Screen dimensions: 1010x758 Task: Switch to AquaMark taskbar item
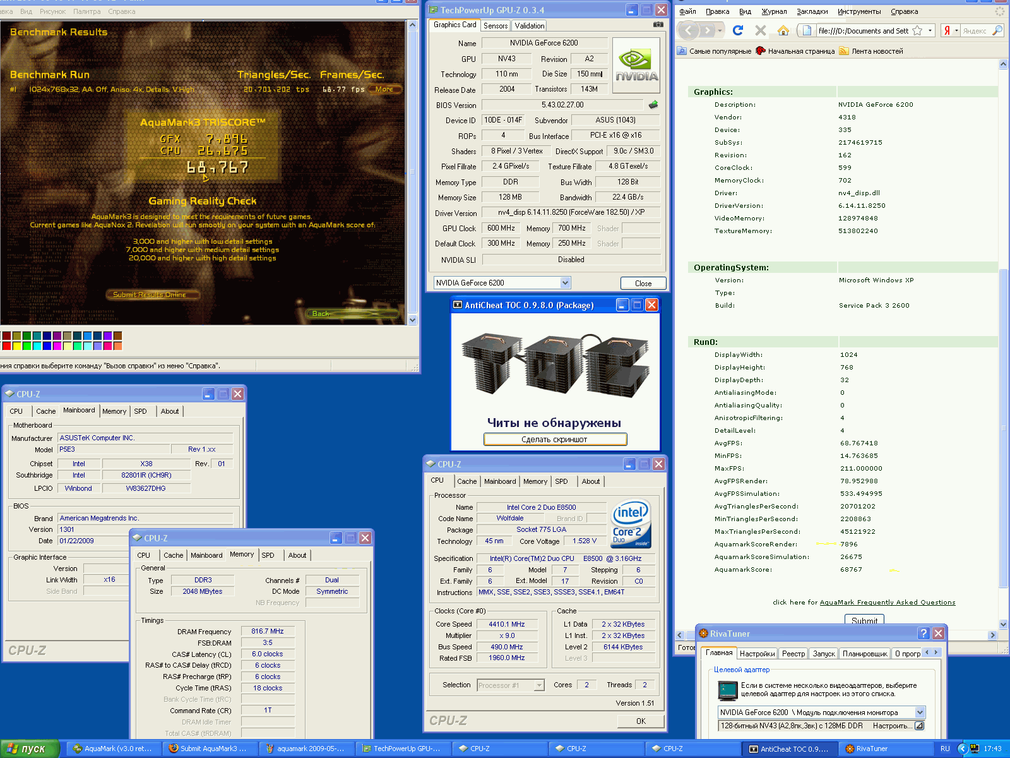click(x=113, y=749)
